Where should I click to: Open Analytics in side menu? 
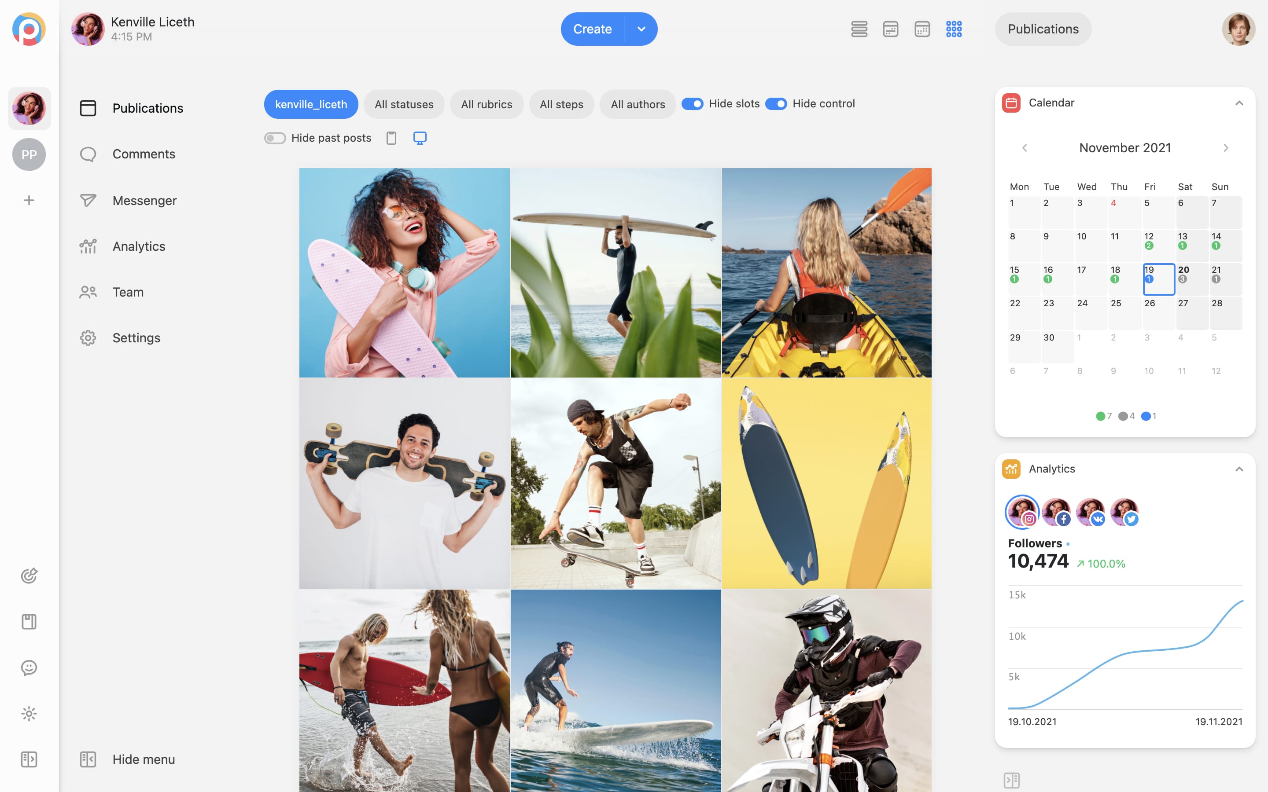pyautogui.click(x=122, y=246)
